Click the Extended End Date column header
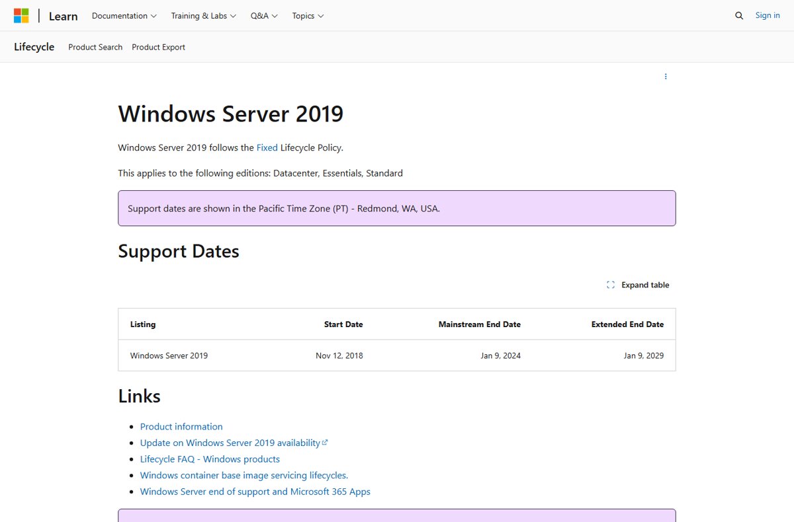The width and height of the screenshot is (794, 522). 627,324
